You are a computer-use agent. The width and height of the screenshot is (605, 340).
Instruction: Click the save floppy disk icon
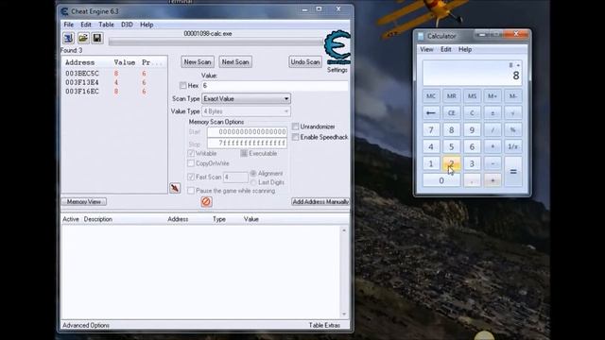pos(96,38)
